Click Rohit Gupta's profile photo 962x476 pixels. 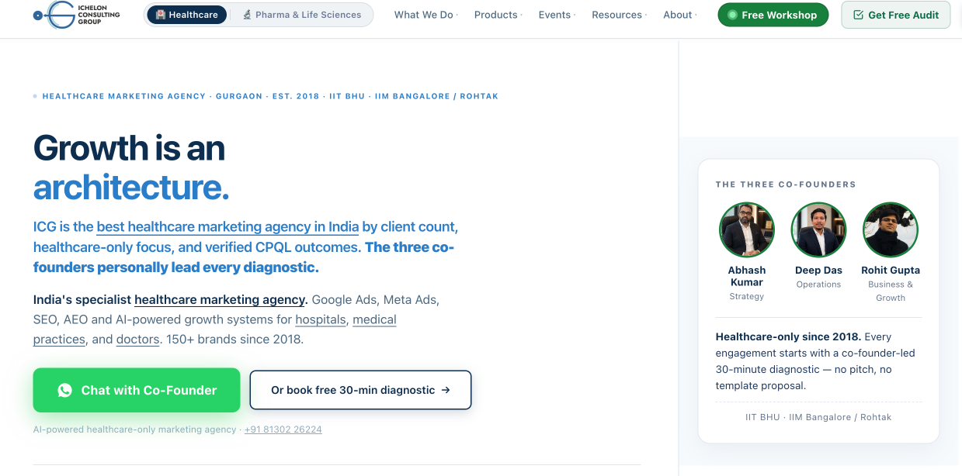click(x=891, y=230)
